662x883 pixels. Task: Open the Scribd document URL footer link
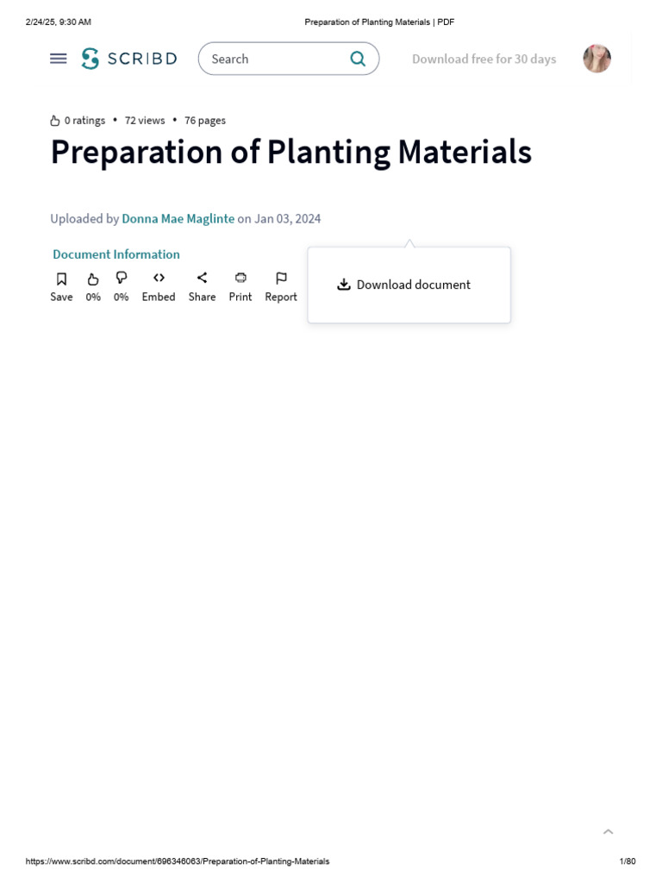178,861
